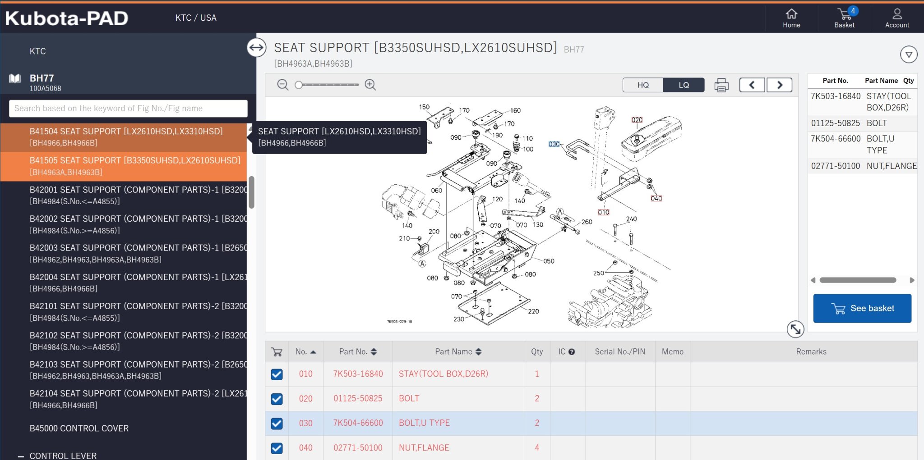This screenshot has width=924, height=460.
Task: Select B45000 CONTROL COVER in figure list
Action: (x=79, y=428)
